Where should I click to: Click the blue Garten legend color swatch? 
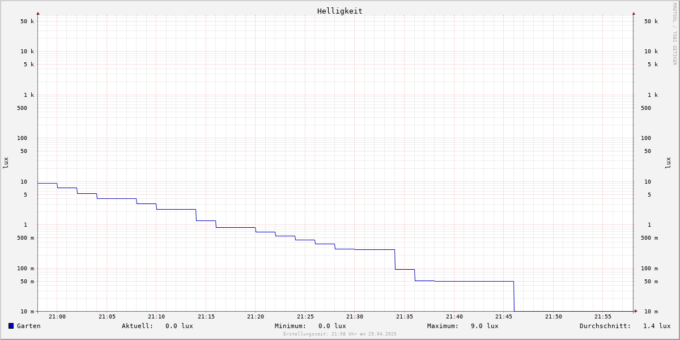(11, 326)
